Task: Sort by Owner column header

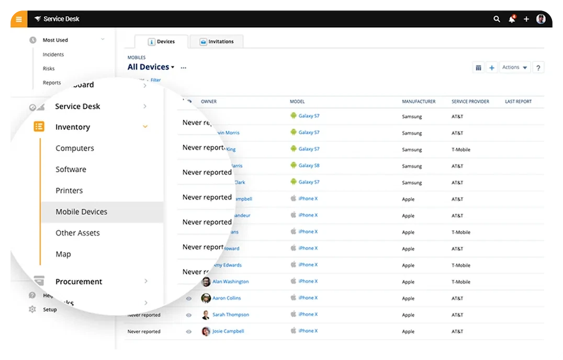Action: pos(209,102)
